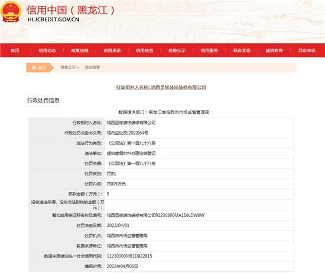Click the 信用中国（黑龙江）site title
325x273 pixels.
pos(71,10)
